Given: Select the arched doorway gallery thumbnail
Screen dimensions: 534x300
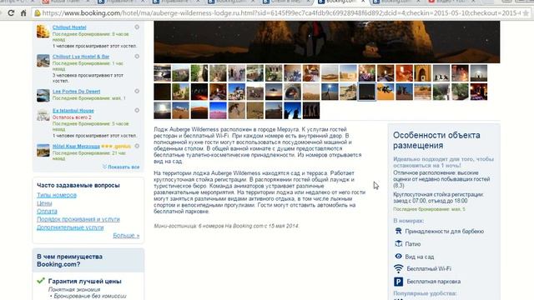Looking at the screenshot, I should point(423,73).
